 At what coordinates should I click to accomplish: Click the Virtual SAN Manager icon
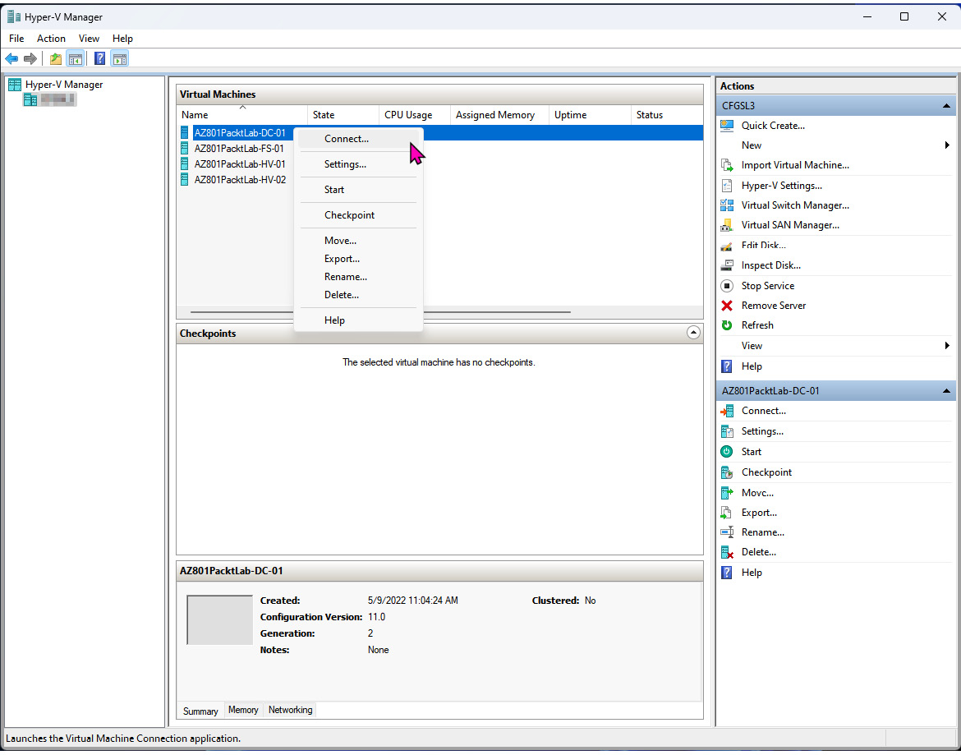coord(727,225)
